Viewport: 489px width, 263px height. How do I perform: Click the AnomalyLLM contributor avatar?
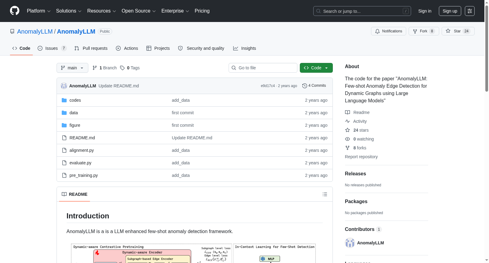pos(350,243)
